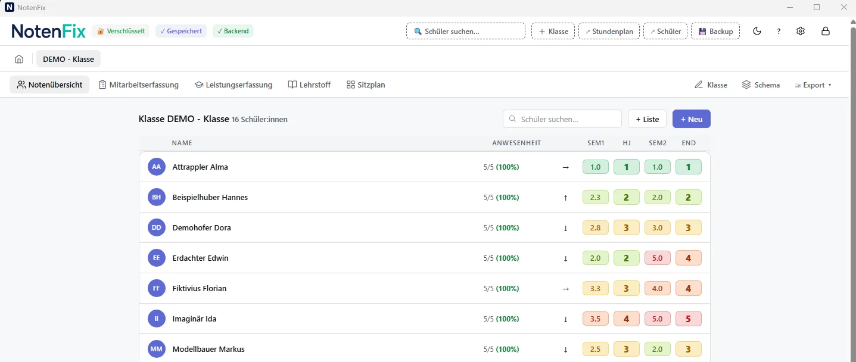Click the Verschlüsselt status badge
Image resolution: width=856 pixels, height=362 pixels.
(x=121, y=31)
